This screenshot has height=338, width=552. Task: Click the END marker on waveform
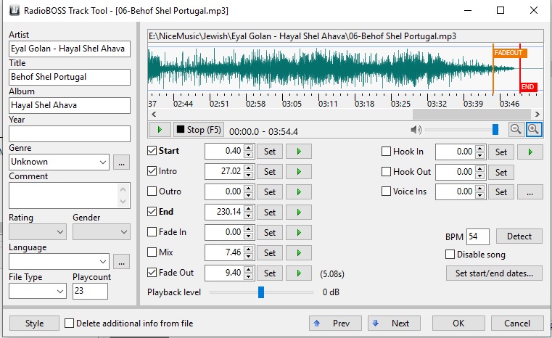pyautogui.click(x=528, y=86)
